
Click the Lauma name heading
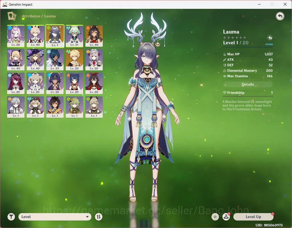pos(231,32)
